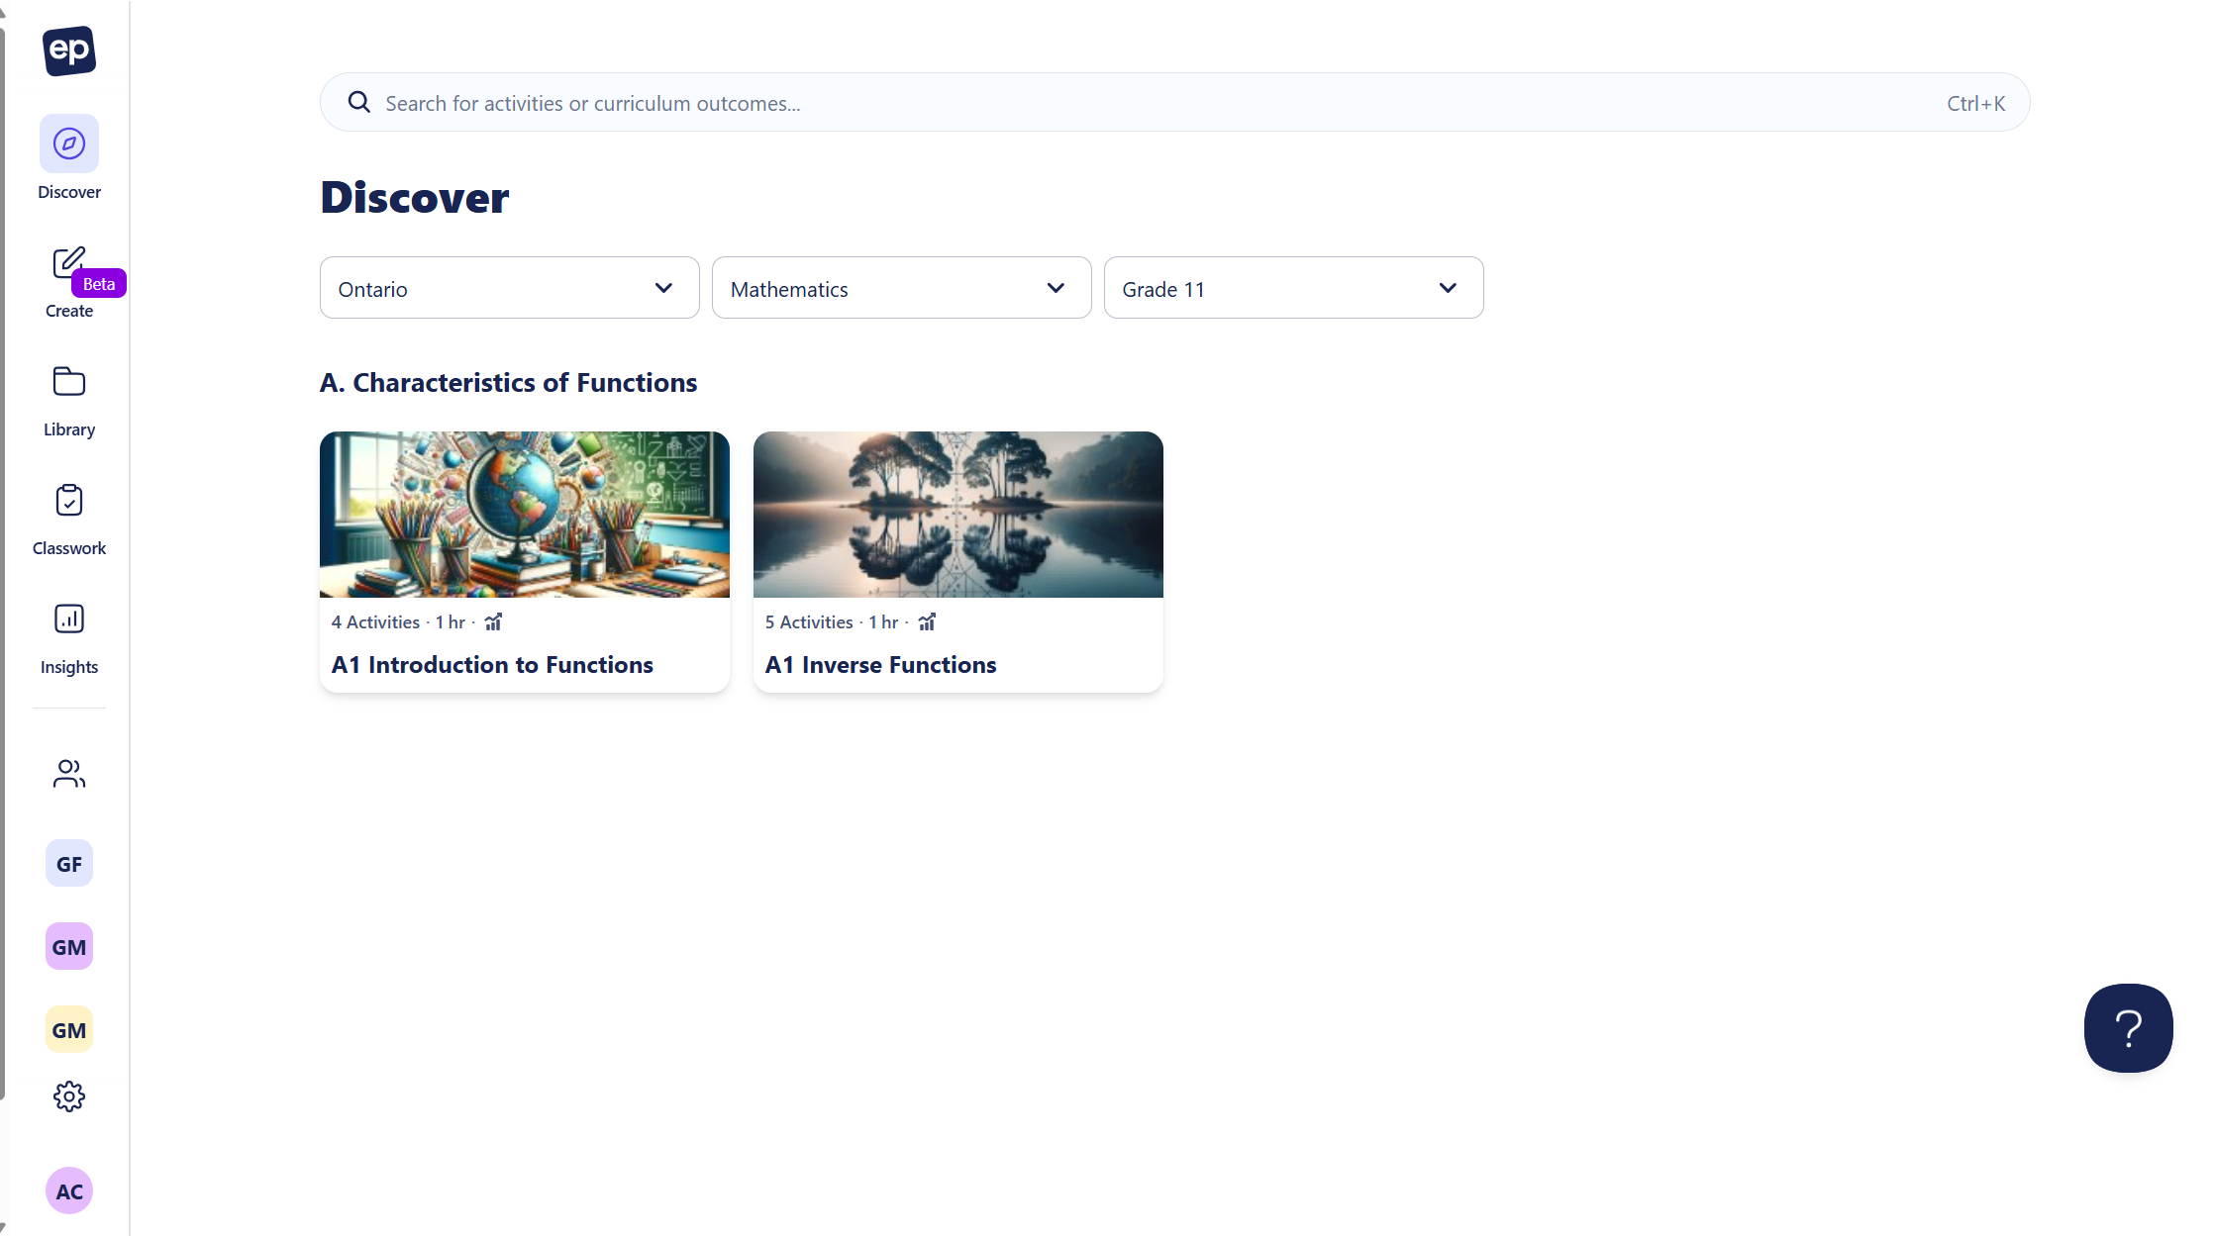
Task: Open the Classwork clipboard icon
Action: pyautogui.click(x=69, y=501)
